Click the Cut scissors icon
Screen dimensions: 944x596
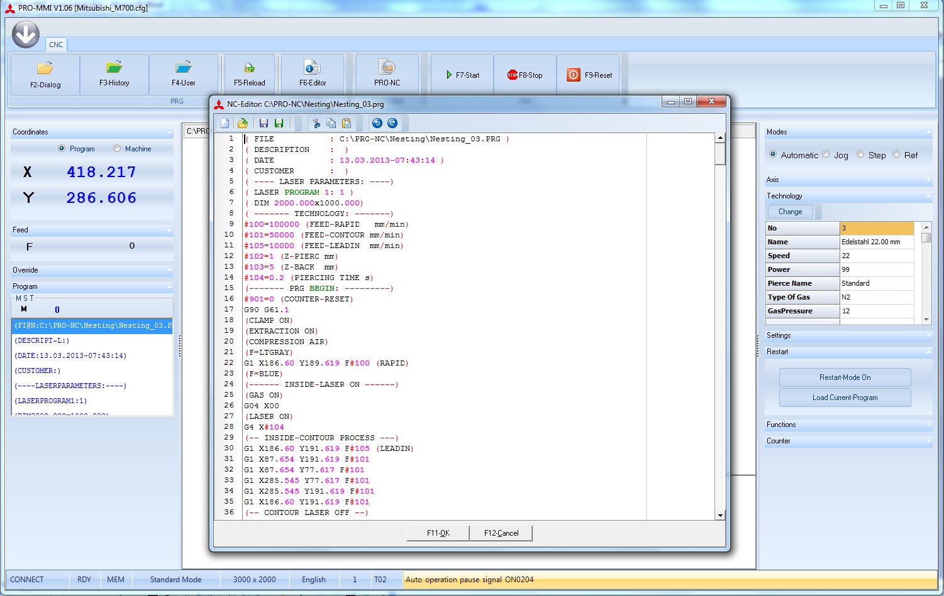(x=316, y=123)
